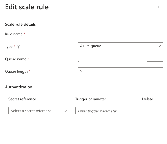Focus the Rule name text field
This screenshot has width=167, height=144.
[120, 33]
